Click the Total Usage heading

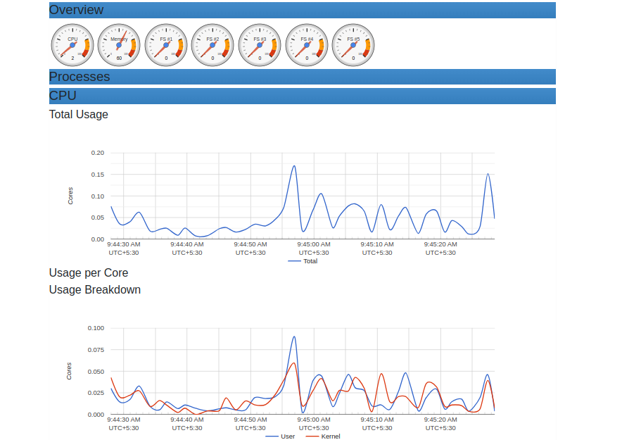click(x=79, y=114)
